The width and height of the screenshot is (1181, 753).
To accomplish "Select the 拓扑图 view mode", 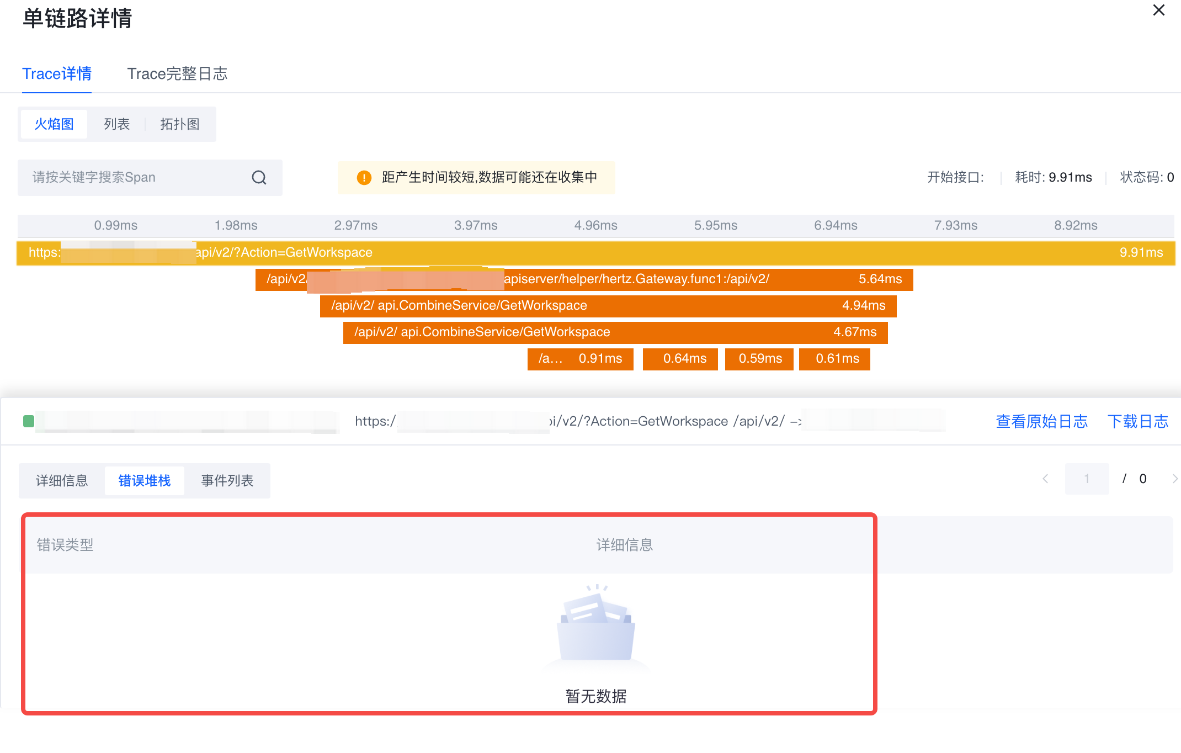I will pyautogui.click(x=179, y=124).
